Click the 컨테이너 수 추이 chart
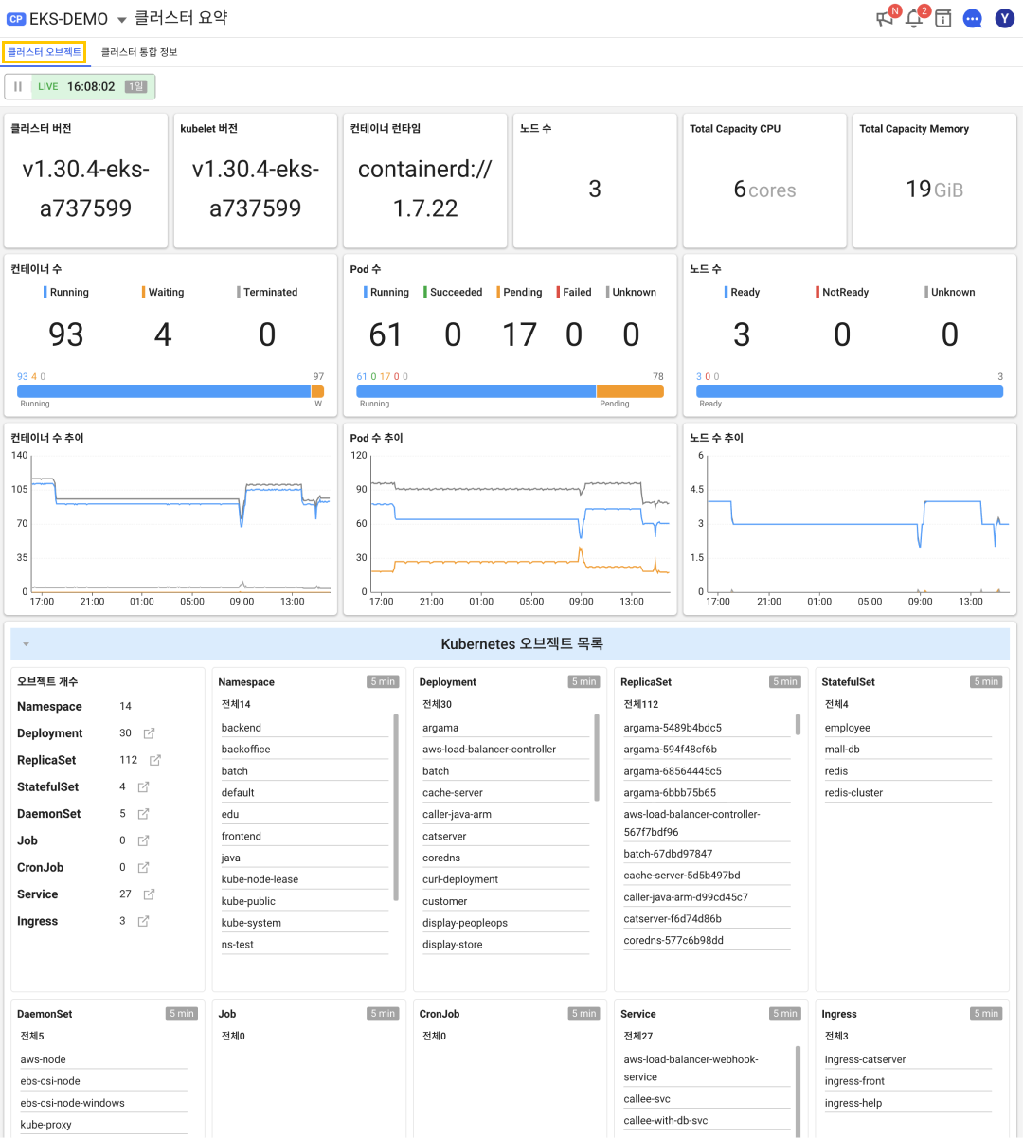 (171, 519)
